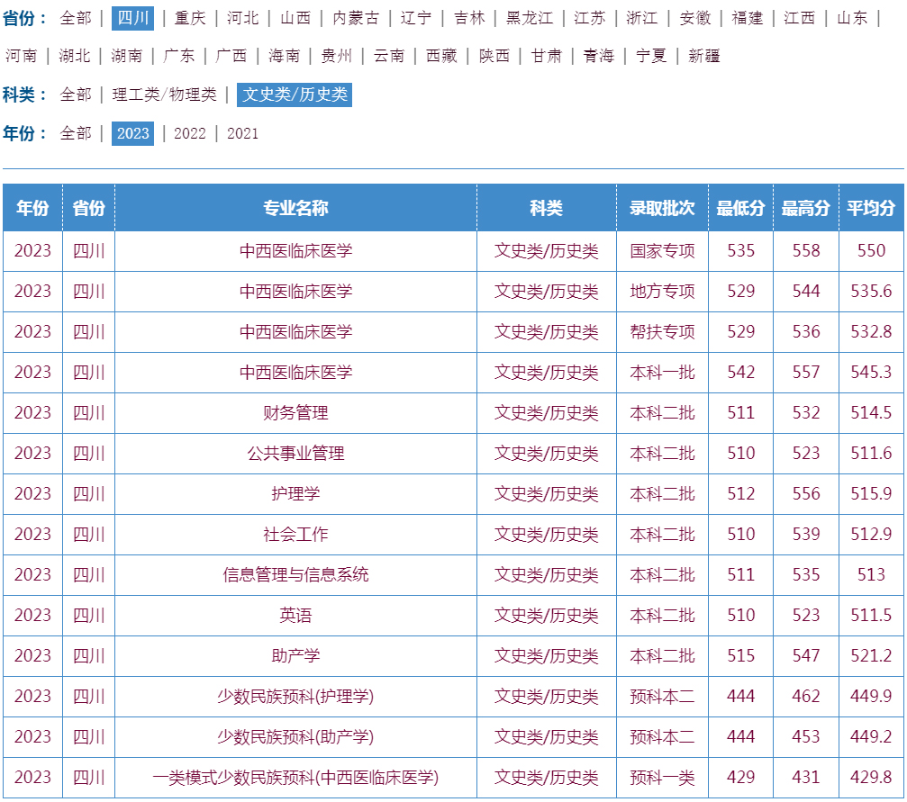
Task: Click the 护理学 major cell
Action: (x=295, y=494)
